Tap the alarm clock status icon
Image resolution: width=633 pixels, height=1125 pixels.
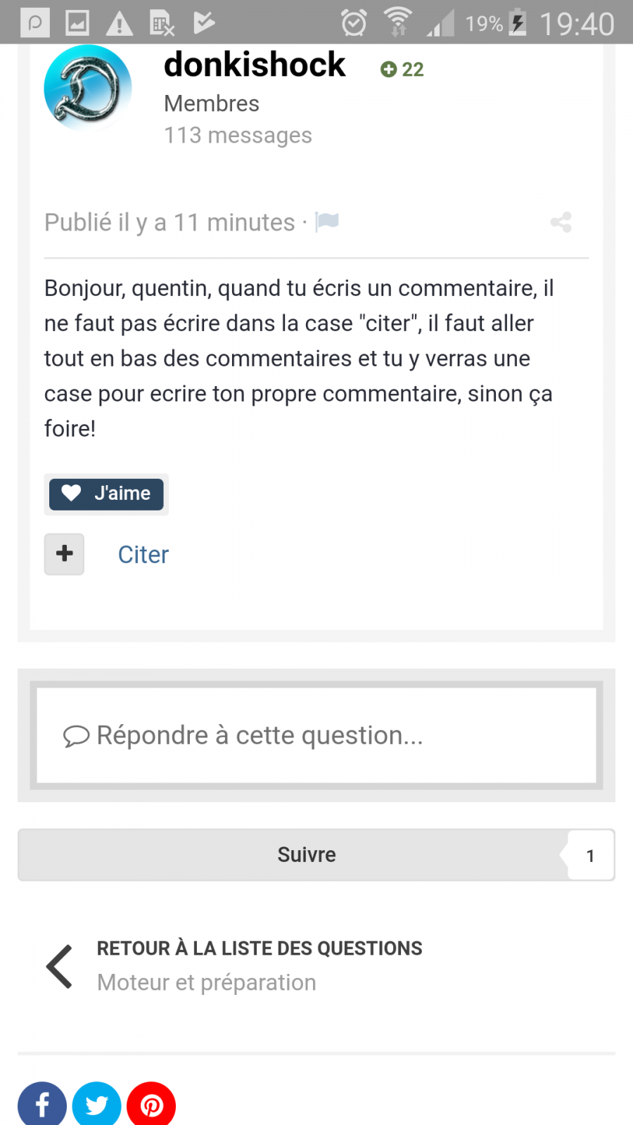click(x=354, y=23)
